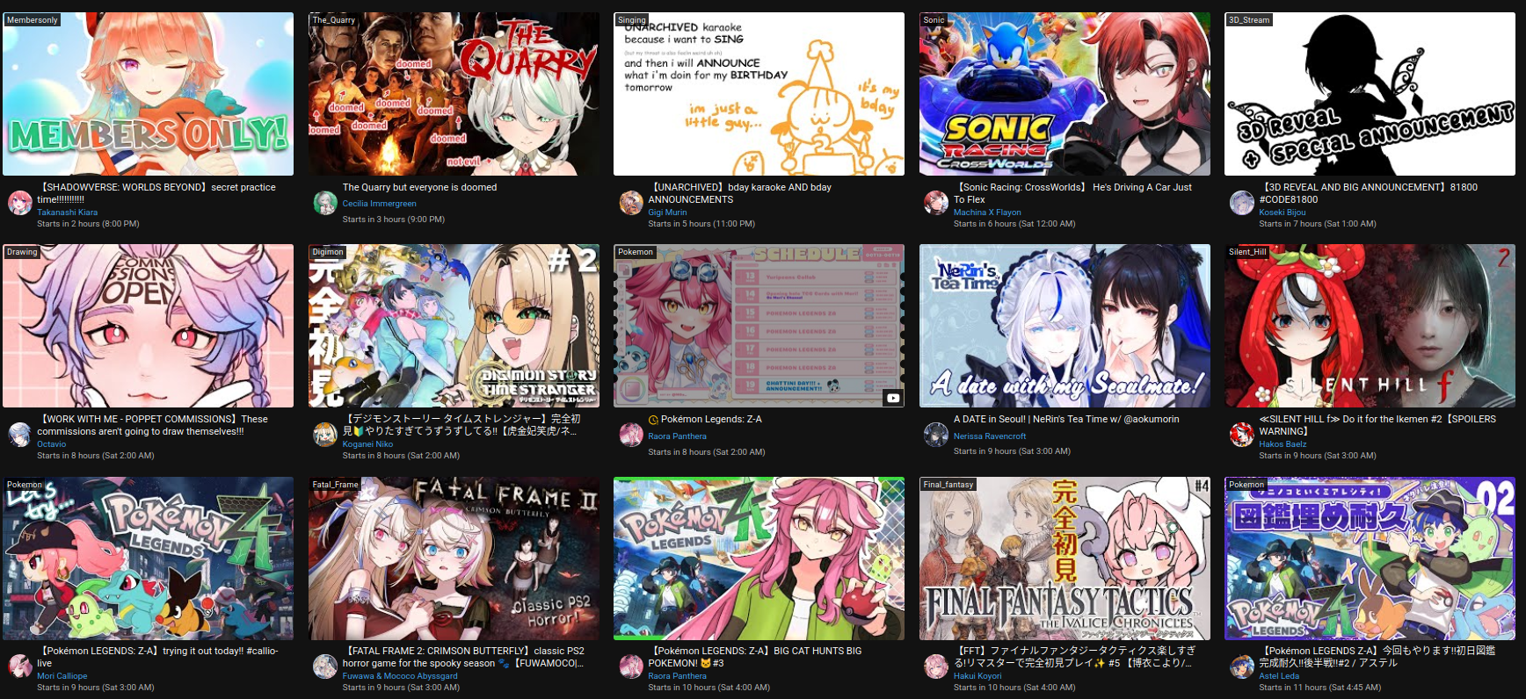Open the Mori Calliope channel name link
Screen dimensions: 1526x699
point(62,676)
